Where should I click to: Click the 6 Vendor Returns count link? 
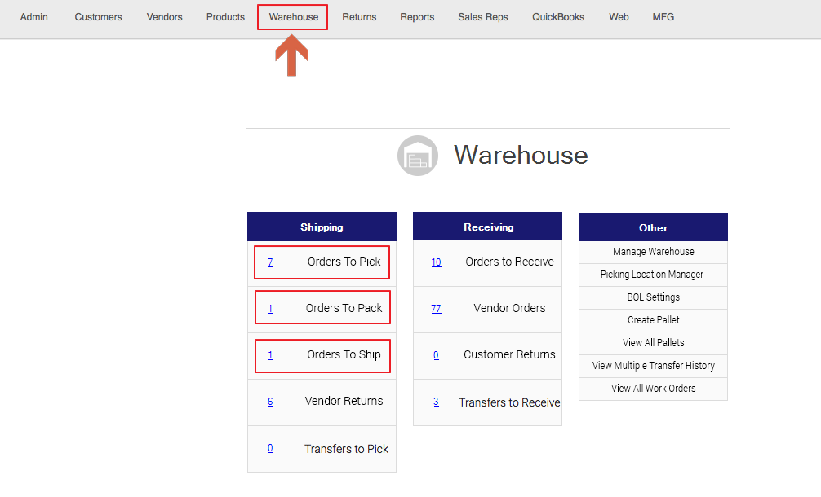(270, 402)
